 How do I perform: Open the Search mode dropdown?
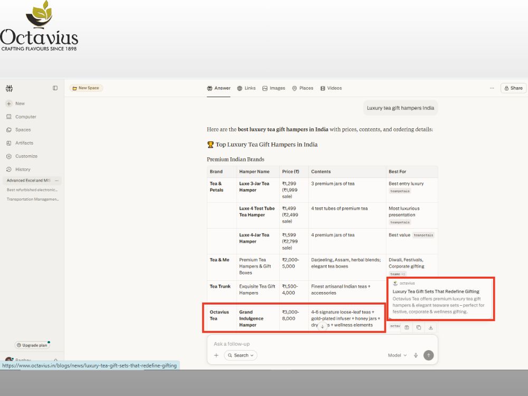click(x=241, y=355)
